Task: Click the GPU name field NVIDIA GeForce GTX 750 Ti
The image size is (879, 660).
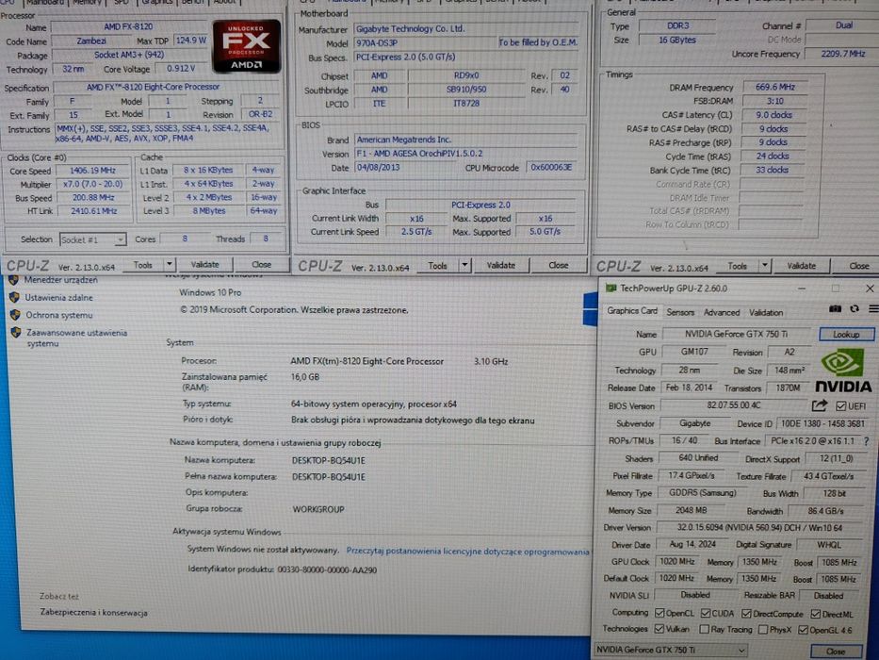Action: tap(736, 334)
